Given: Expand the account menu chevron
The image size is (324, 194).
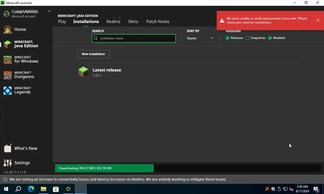Looking at the screenshot, I should coord(49,11).
